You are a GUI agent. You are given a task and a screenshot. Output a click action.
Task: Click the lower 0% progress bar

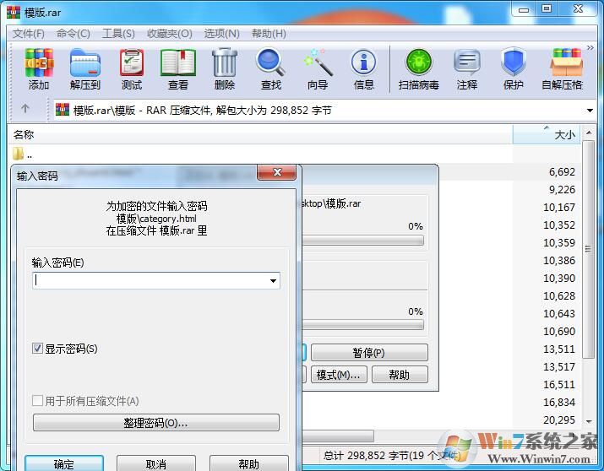[363, 326]
